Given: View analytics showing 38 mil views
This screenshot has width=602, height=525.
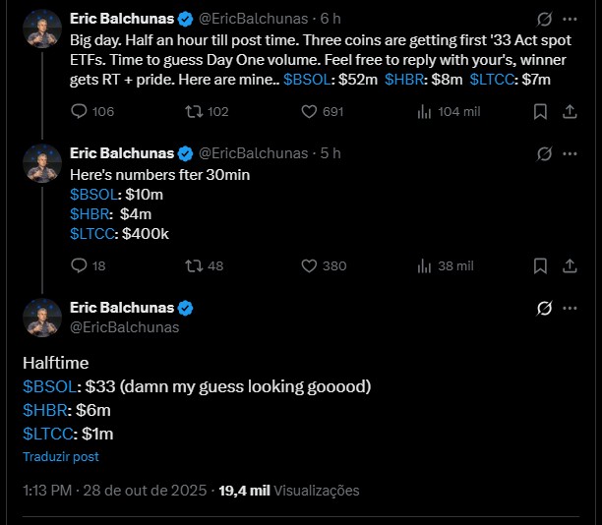Looking at the screenshot, I should point(425,265).
